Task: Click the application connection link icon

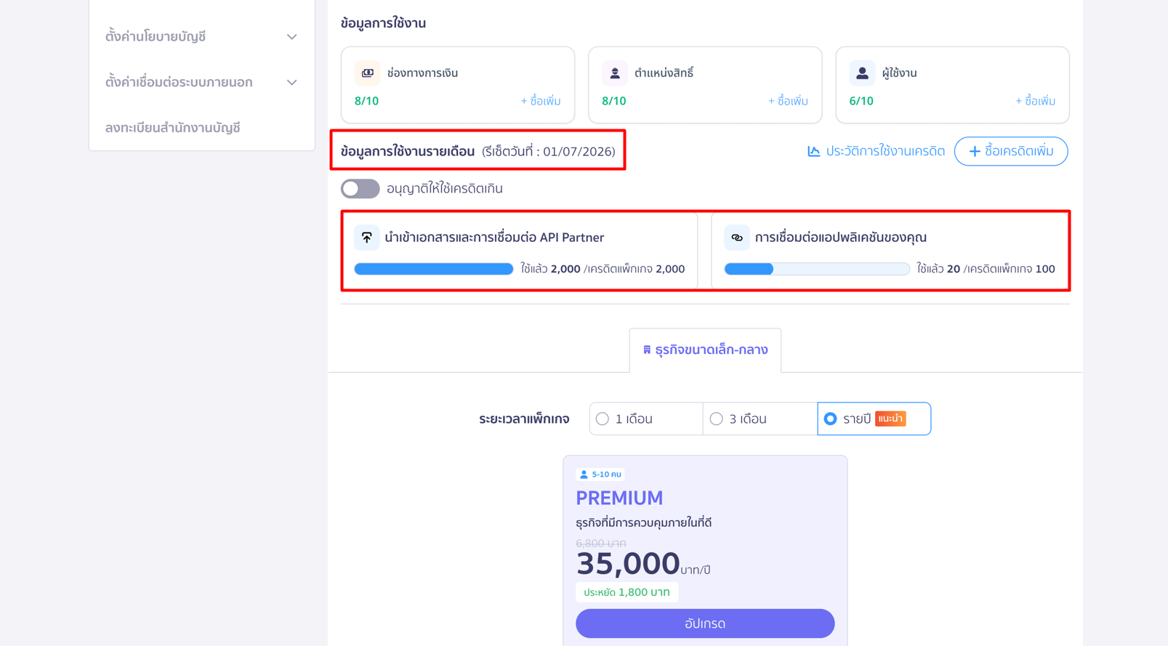Action: point(737,238)
